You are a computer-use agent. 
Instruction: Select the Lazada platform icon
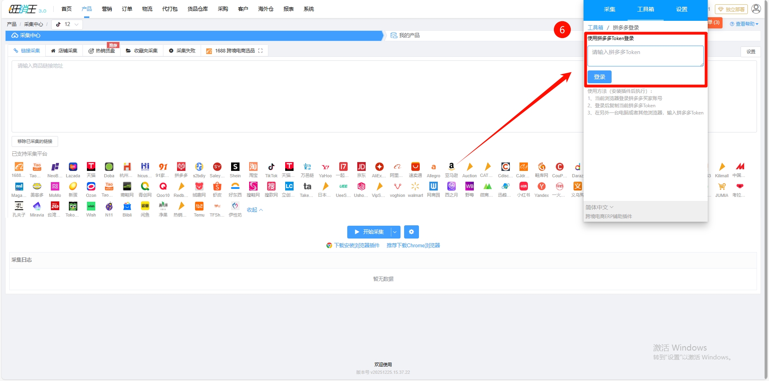click(x=73, y=167)
